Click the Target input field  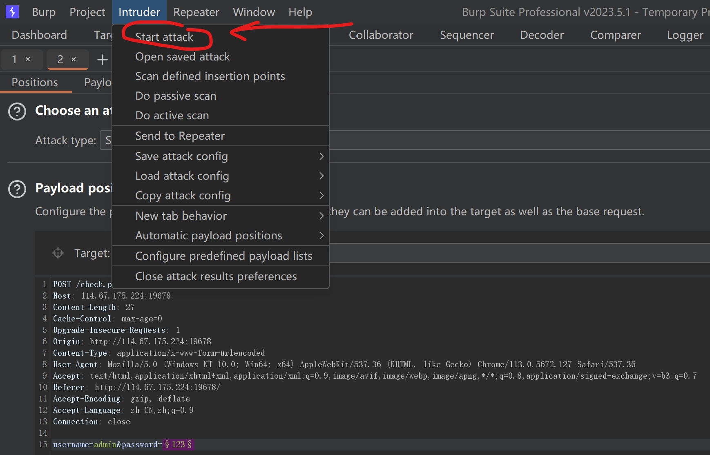519,253
